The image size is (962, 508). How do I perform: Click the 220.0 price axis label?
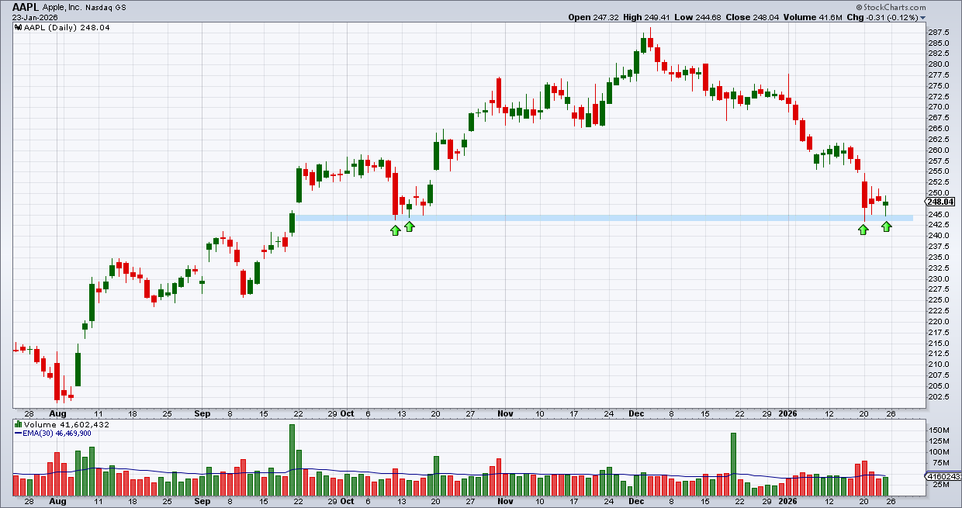(x=937, y=322)
